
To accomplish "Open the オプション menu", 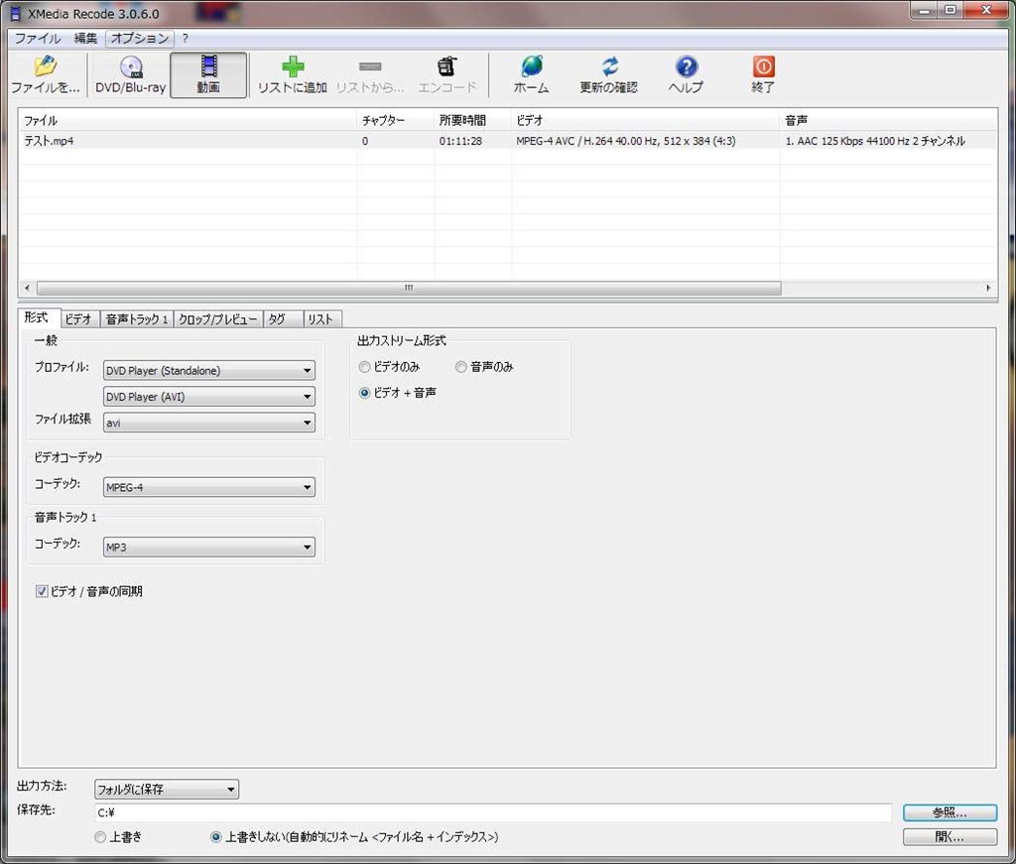I will tap(139, 39).
